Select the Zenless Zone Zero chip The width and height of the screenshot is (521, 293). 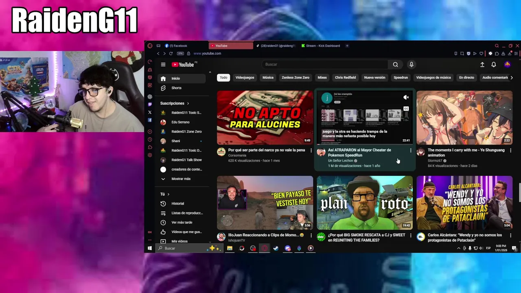pyautogui.click(x=296, y=77)
